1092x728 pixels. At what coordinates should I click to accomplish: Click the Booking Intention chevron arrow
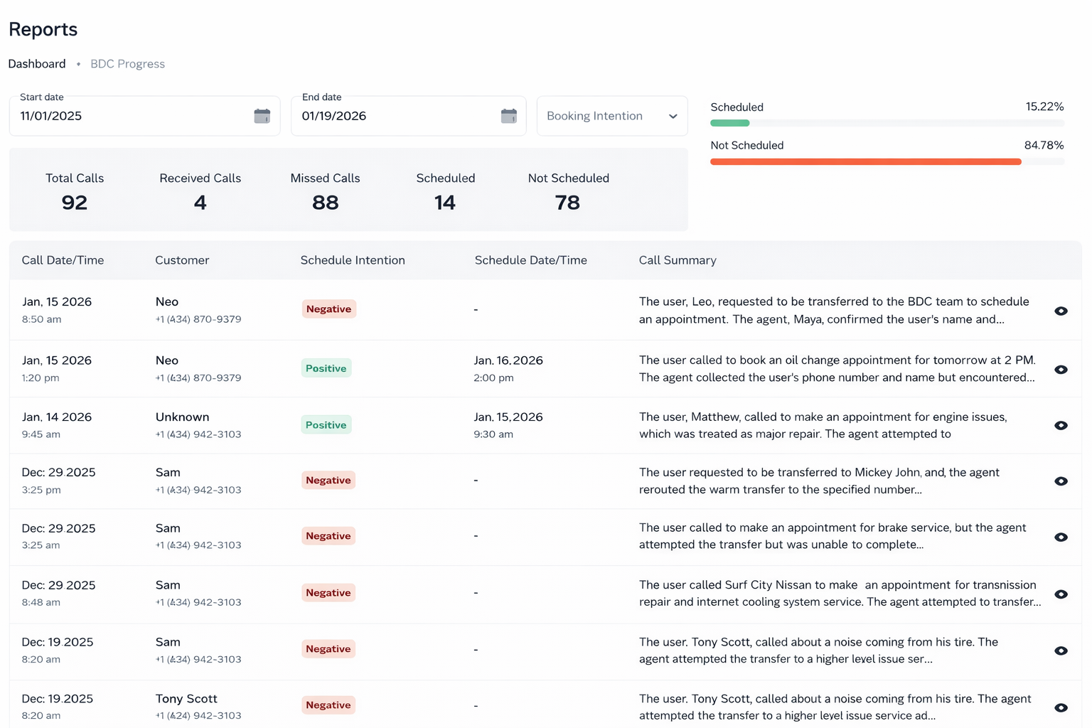673,117
